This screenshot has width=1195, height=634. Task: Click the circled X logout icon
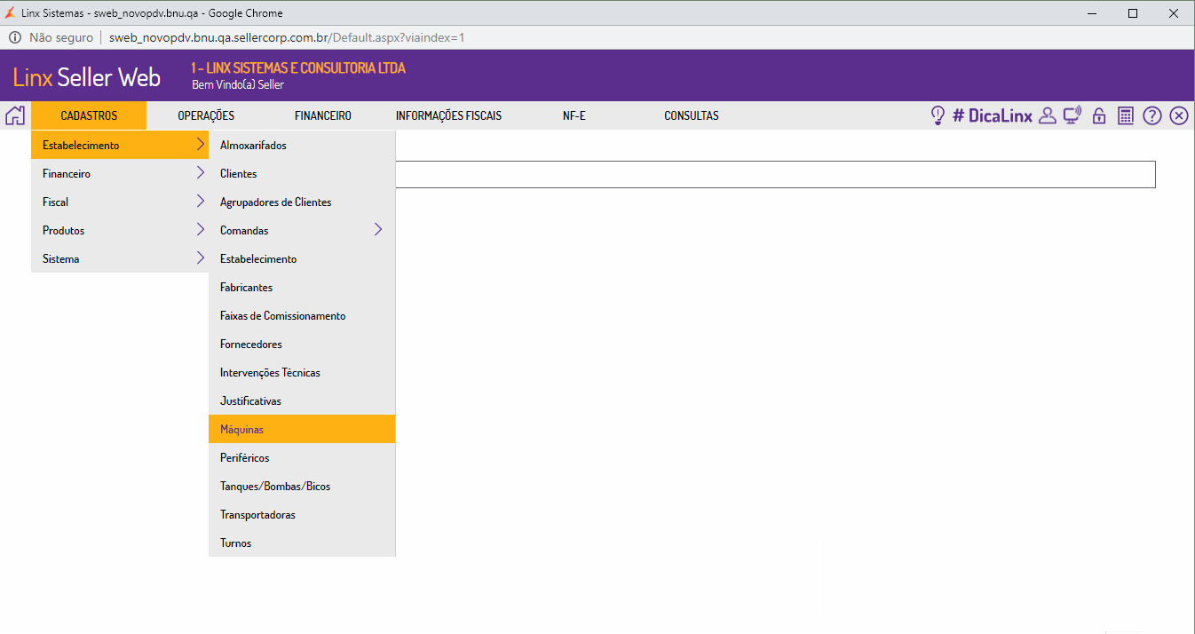point(1179,115)
